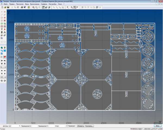The height and width of the screenshot is (130, 163).
Task: Click the Обновить button
Action: pyautogui.click(x=81, y=126)
